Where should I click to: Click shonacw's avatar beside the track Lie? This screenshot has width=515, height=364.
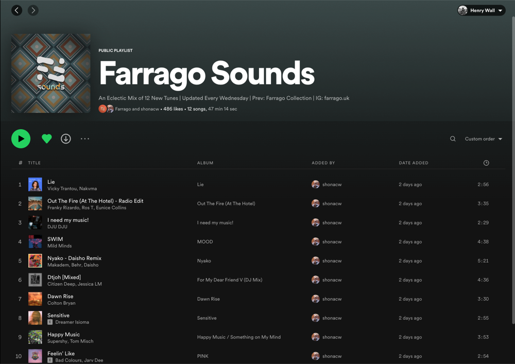315,184
